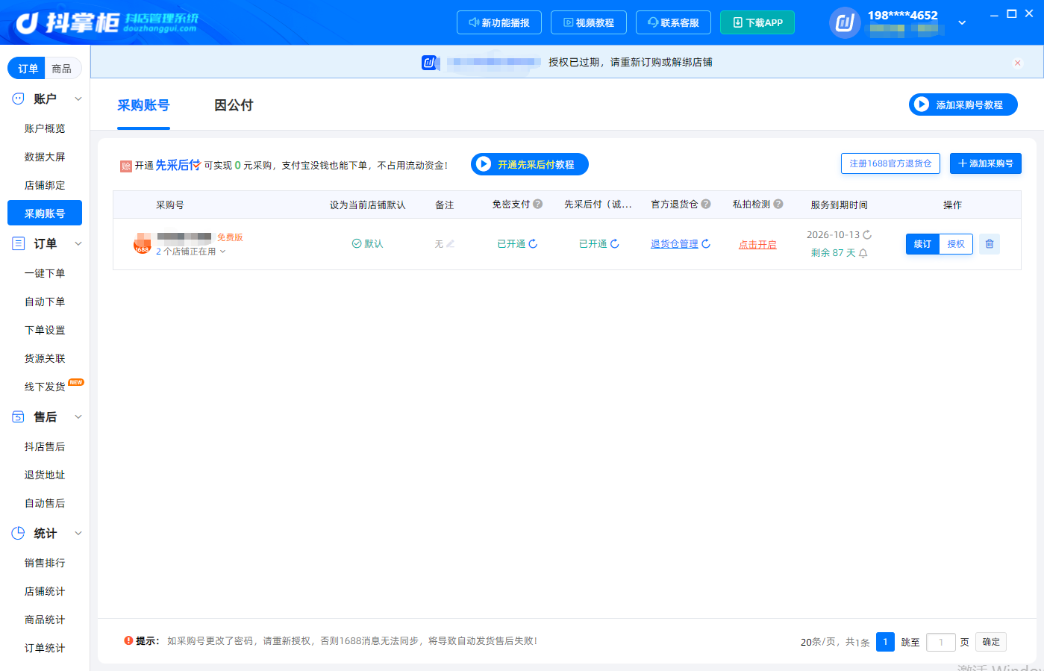Close the 授权已过期 notification banner

click(x=1017, y=63)
